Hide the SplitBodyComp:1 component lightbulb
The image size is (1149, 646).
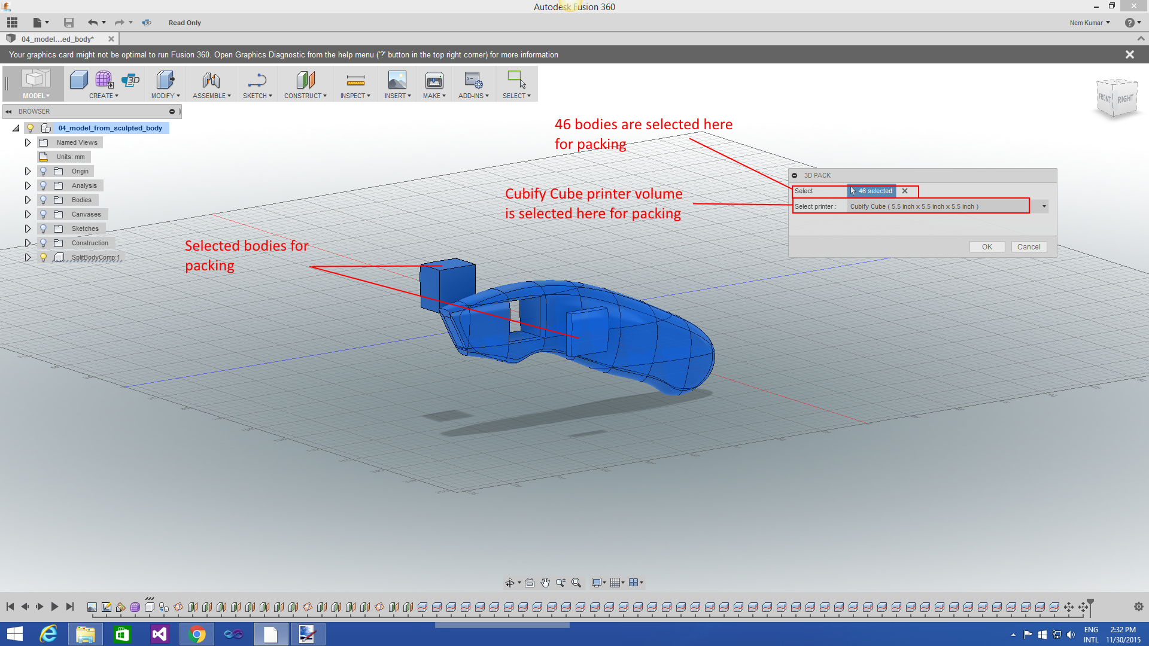(43, 257)
